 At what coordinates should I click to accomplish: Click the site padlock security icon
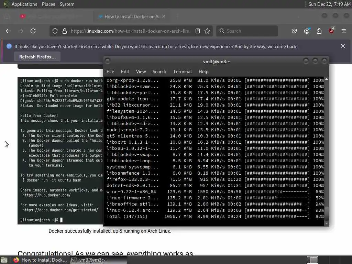pyautogui.click(x=65, y=31)
